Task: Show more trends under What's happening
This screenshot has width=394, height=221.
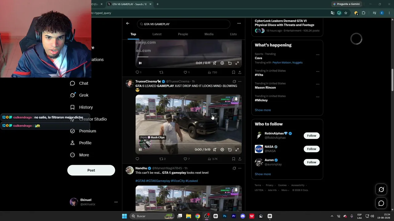Action: (x=263, y=110)
